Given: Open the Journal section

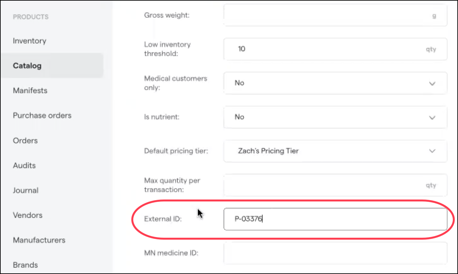Looking at the screenshot, I should click(26, 190).
